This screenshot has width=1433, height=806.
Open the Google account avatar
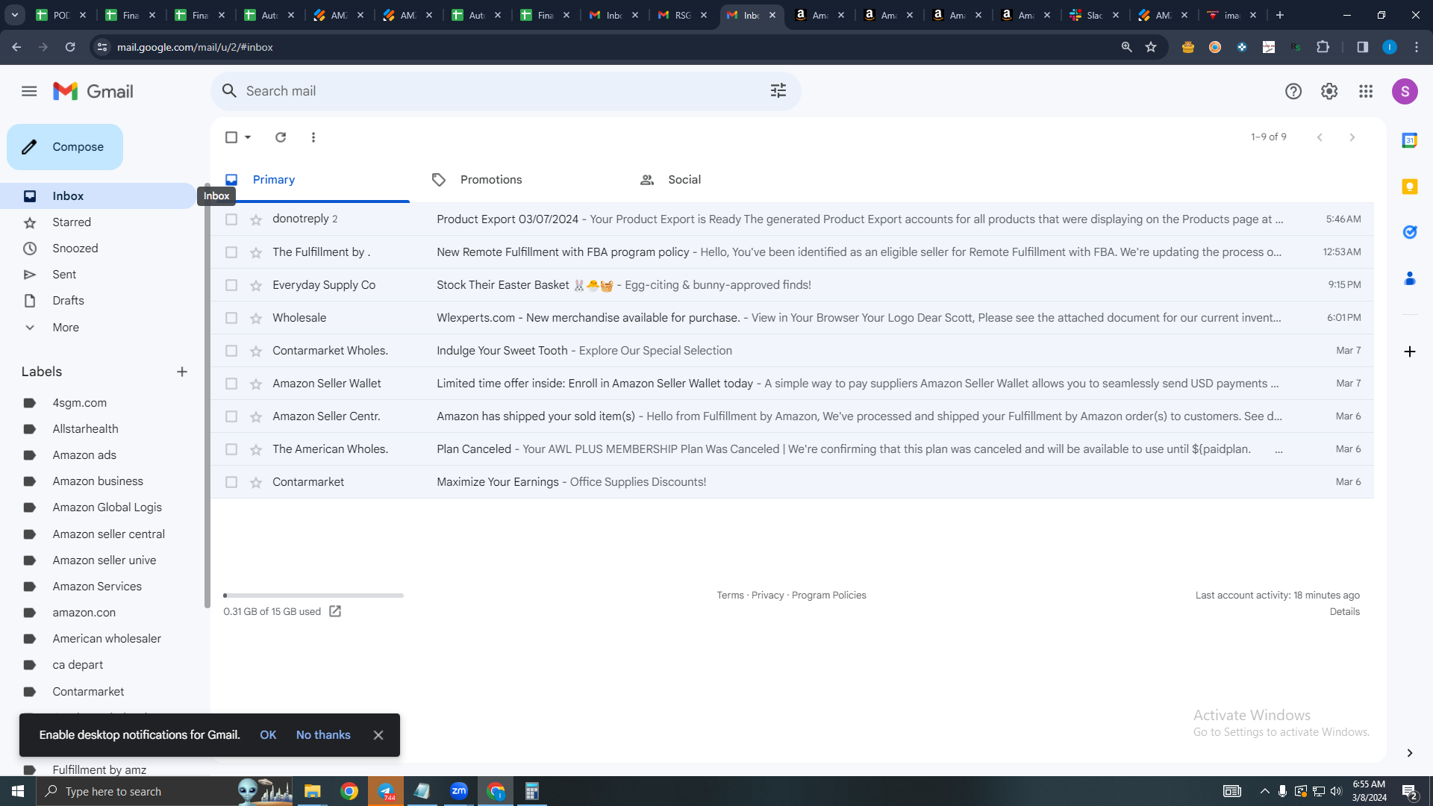point(1405,91)
